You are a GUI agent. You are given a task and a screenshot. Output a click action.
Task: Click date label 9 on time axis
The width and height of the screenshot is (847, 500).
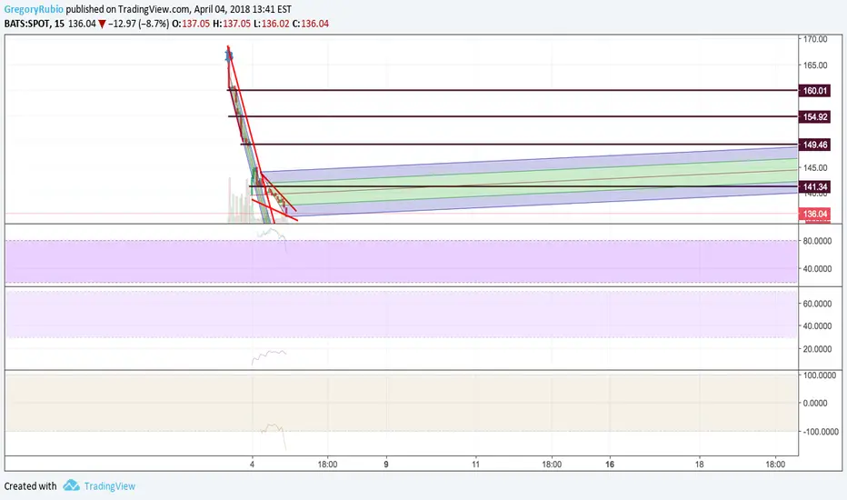click(386, 465)
